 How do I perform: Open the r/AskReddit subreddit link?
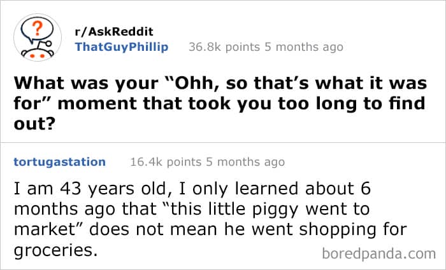(114, 32)
